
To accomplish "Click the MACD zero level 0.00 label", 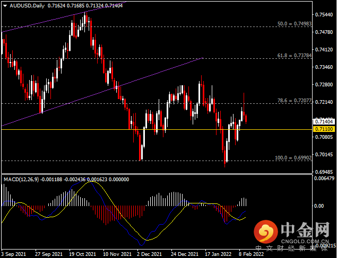I will pyautogui.click(x=319, y=206).
